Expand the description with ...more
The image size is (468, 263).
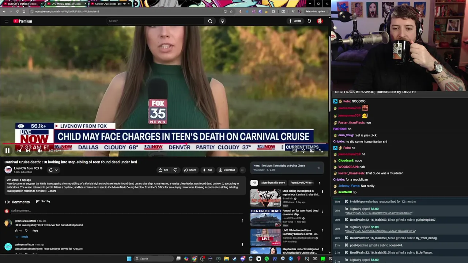[x=52, y=191]
